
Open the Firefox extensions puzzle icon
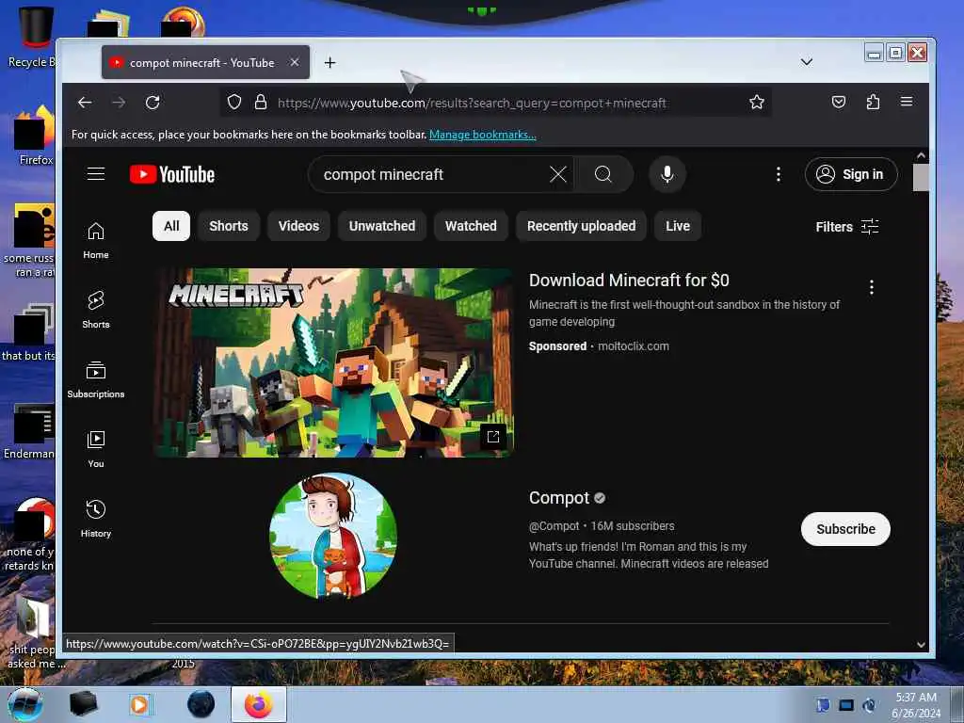pyautogui.click(x=873, y=102)
